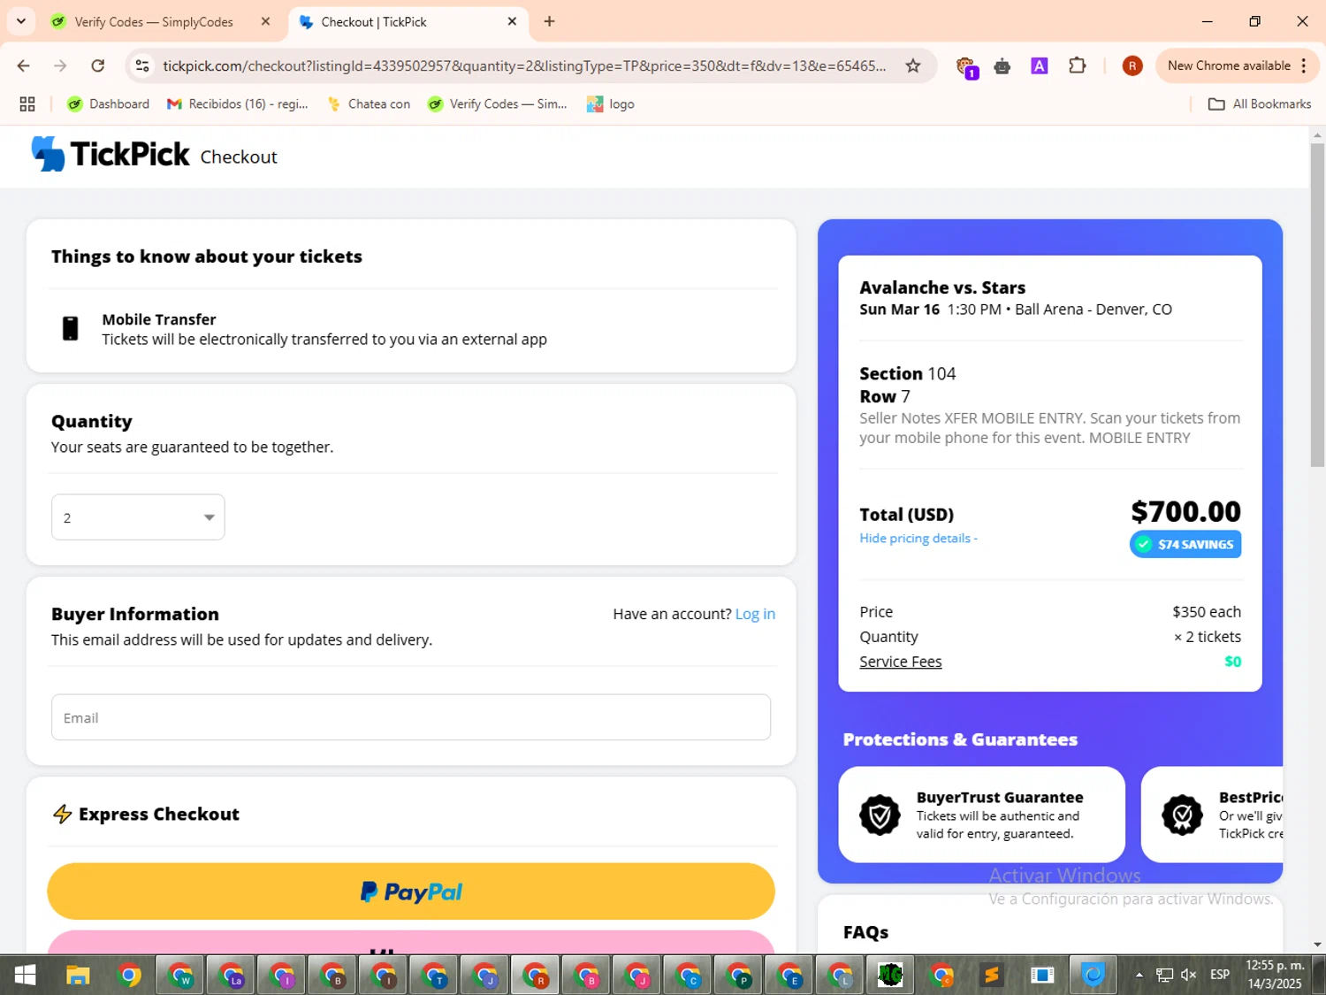
Task: Open the purple letter A extension
Action: [1040, 65]
